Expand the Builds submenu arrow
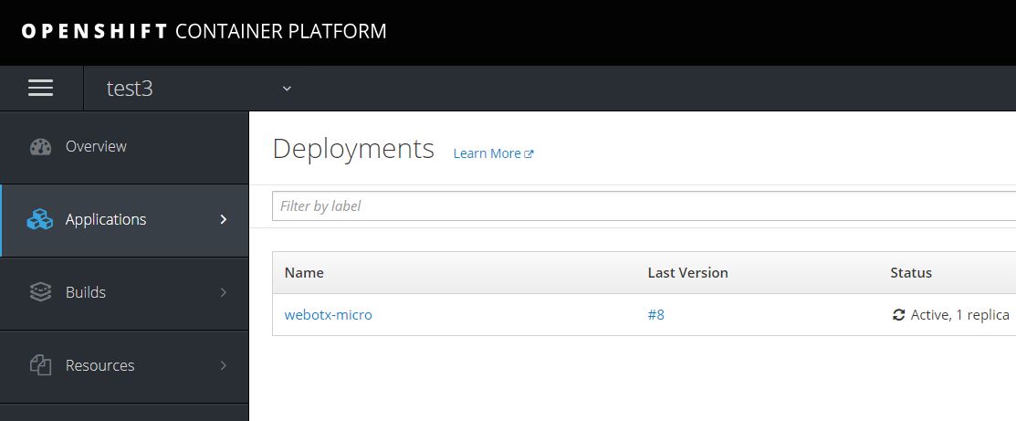The height and width of the screenshot is (421, 1016). coord(224,292)
